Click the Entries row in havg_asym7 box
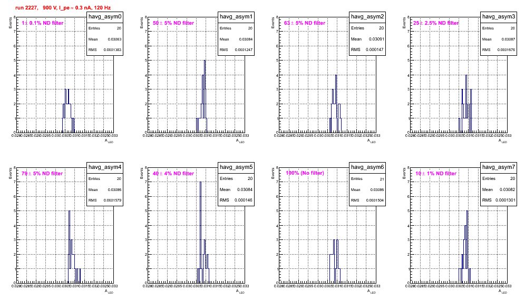 499,178
